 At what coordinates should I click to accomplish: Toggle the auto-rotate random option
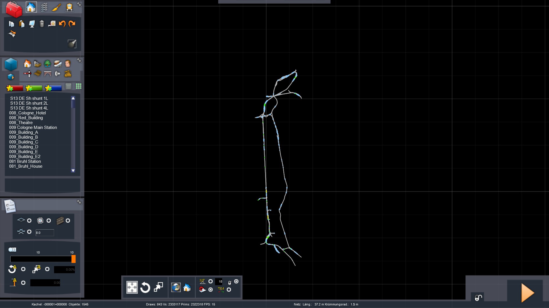coord(23,269)
